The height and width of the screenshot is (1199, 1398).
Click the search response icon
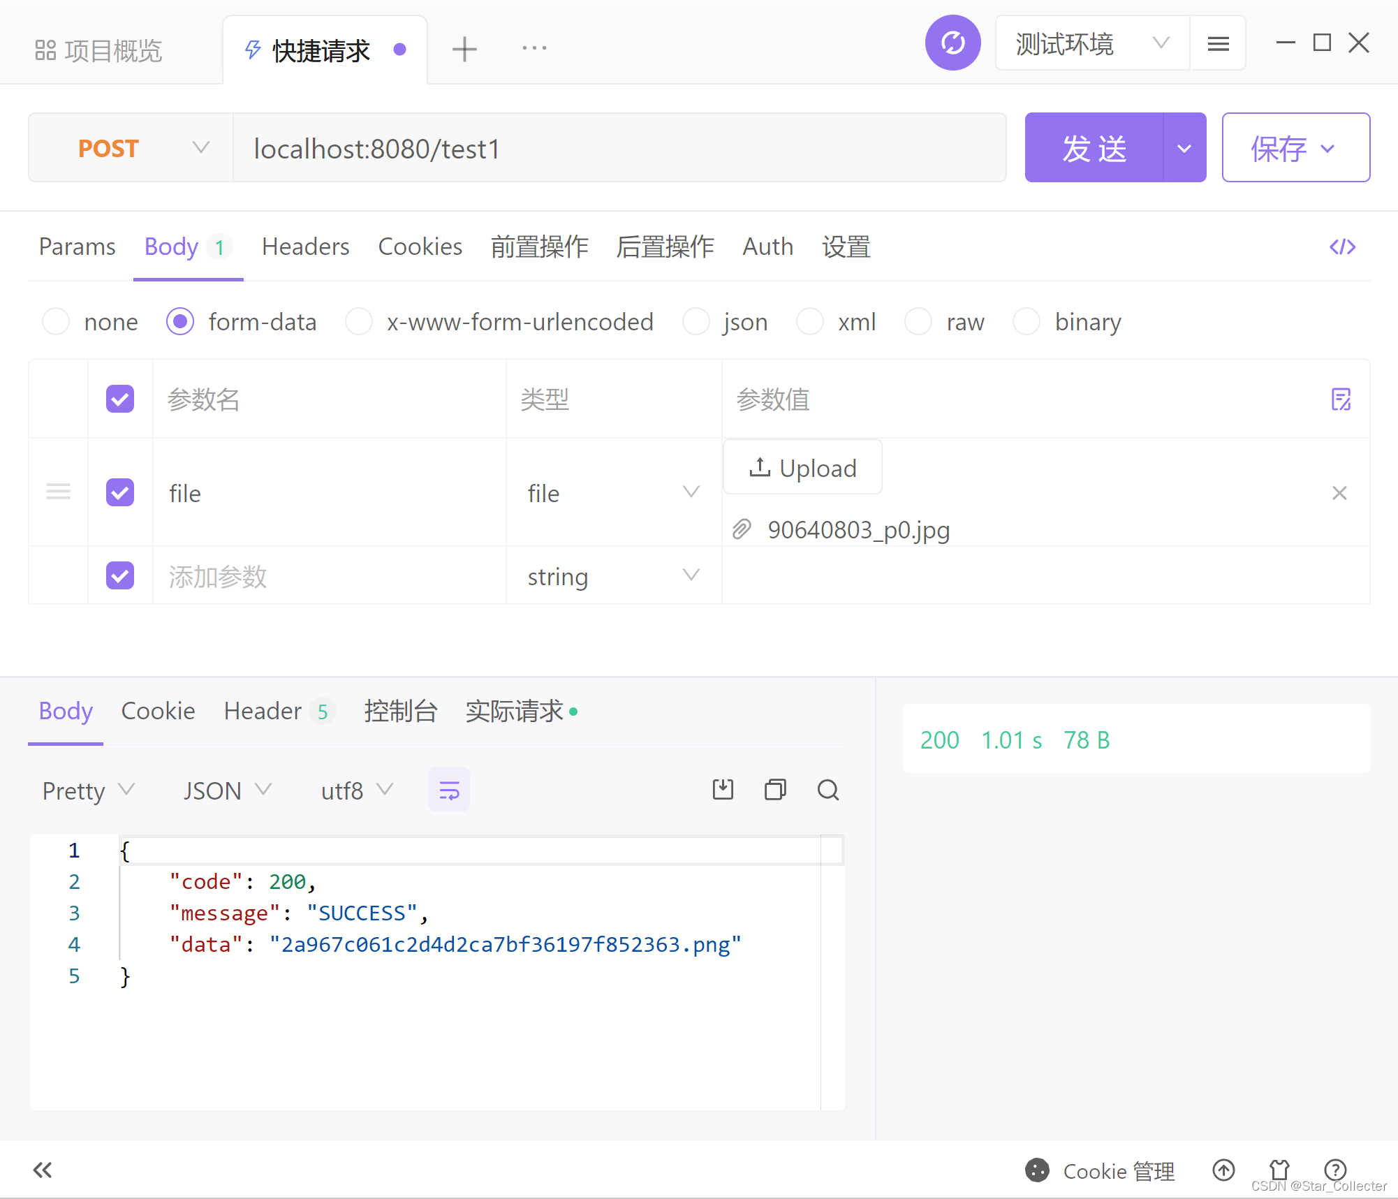[x=829, y=790]
